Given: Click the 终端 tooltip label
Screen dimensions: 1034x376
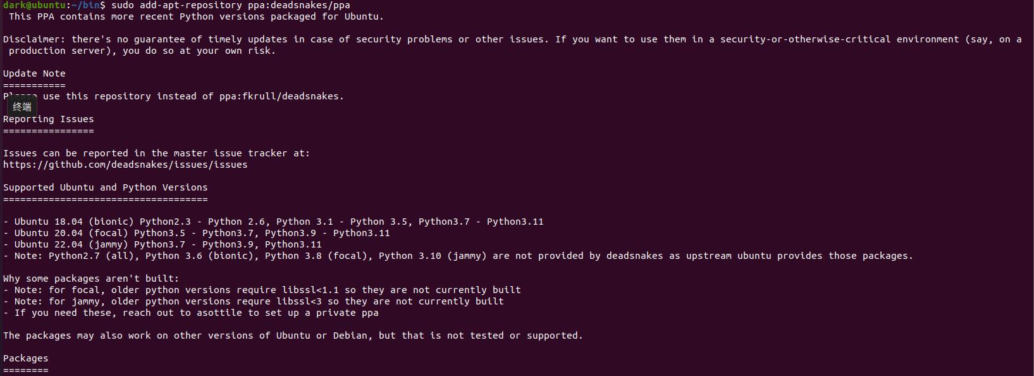Looking at the screenshot, I should 22,107.
